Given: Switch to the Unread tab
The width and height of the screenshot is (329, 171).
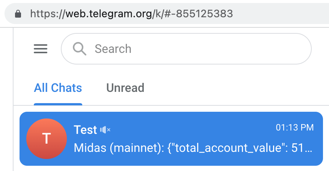Looking at the screenshot, I should [125, 88].
